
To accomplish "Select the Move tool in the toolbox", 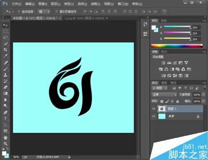I will (5, 25).
